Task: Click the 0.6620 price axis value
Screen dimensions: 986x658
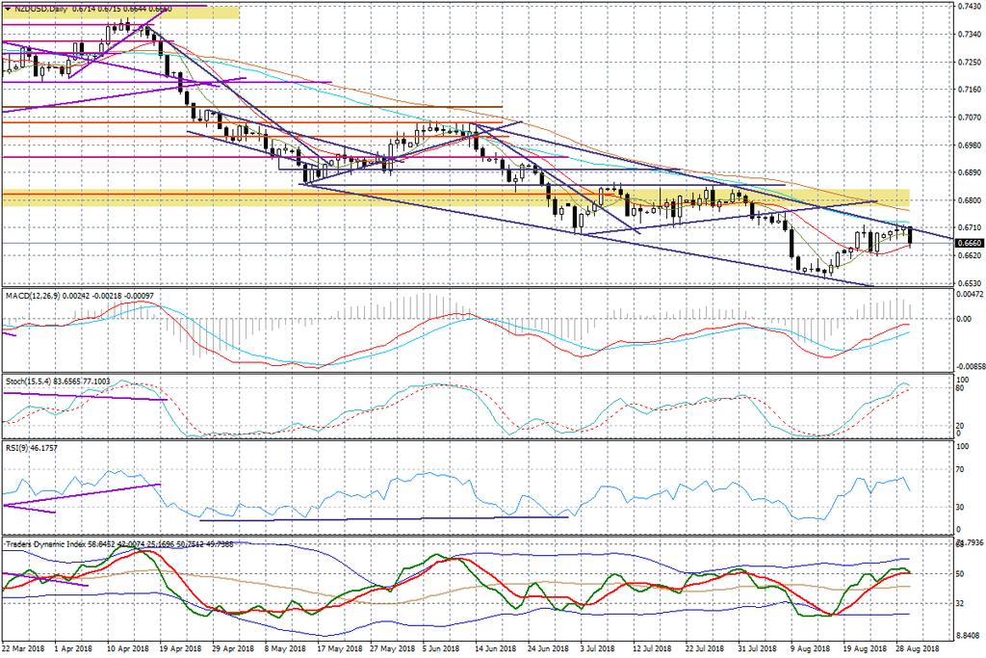Action: (969, 255)
